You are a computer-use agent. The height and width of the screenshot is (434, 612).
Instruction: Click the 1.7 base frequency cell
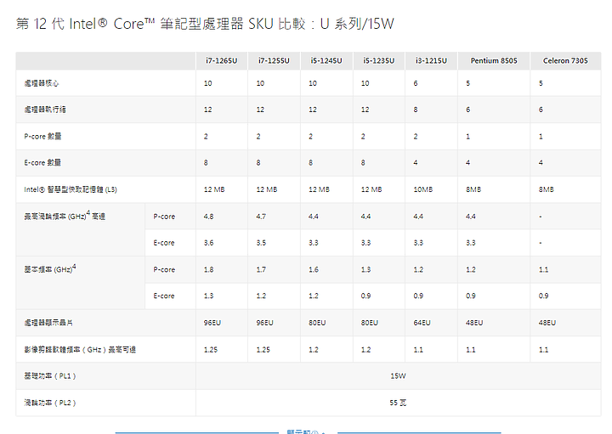(x=261, y=269)
